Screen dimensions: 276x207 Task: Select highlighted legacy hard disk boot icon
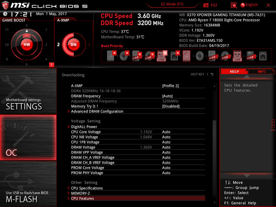click(187, 56)
